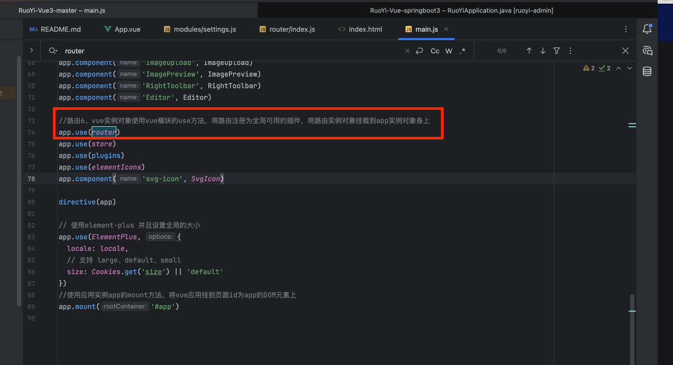Enable Regex search option
The height and width of the screenshot is (365, 673).
(463, 51)
